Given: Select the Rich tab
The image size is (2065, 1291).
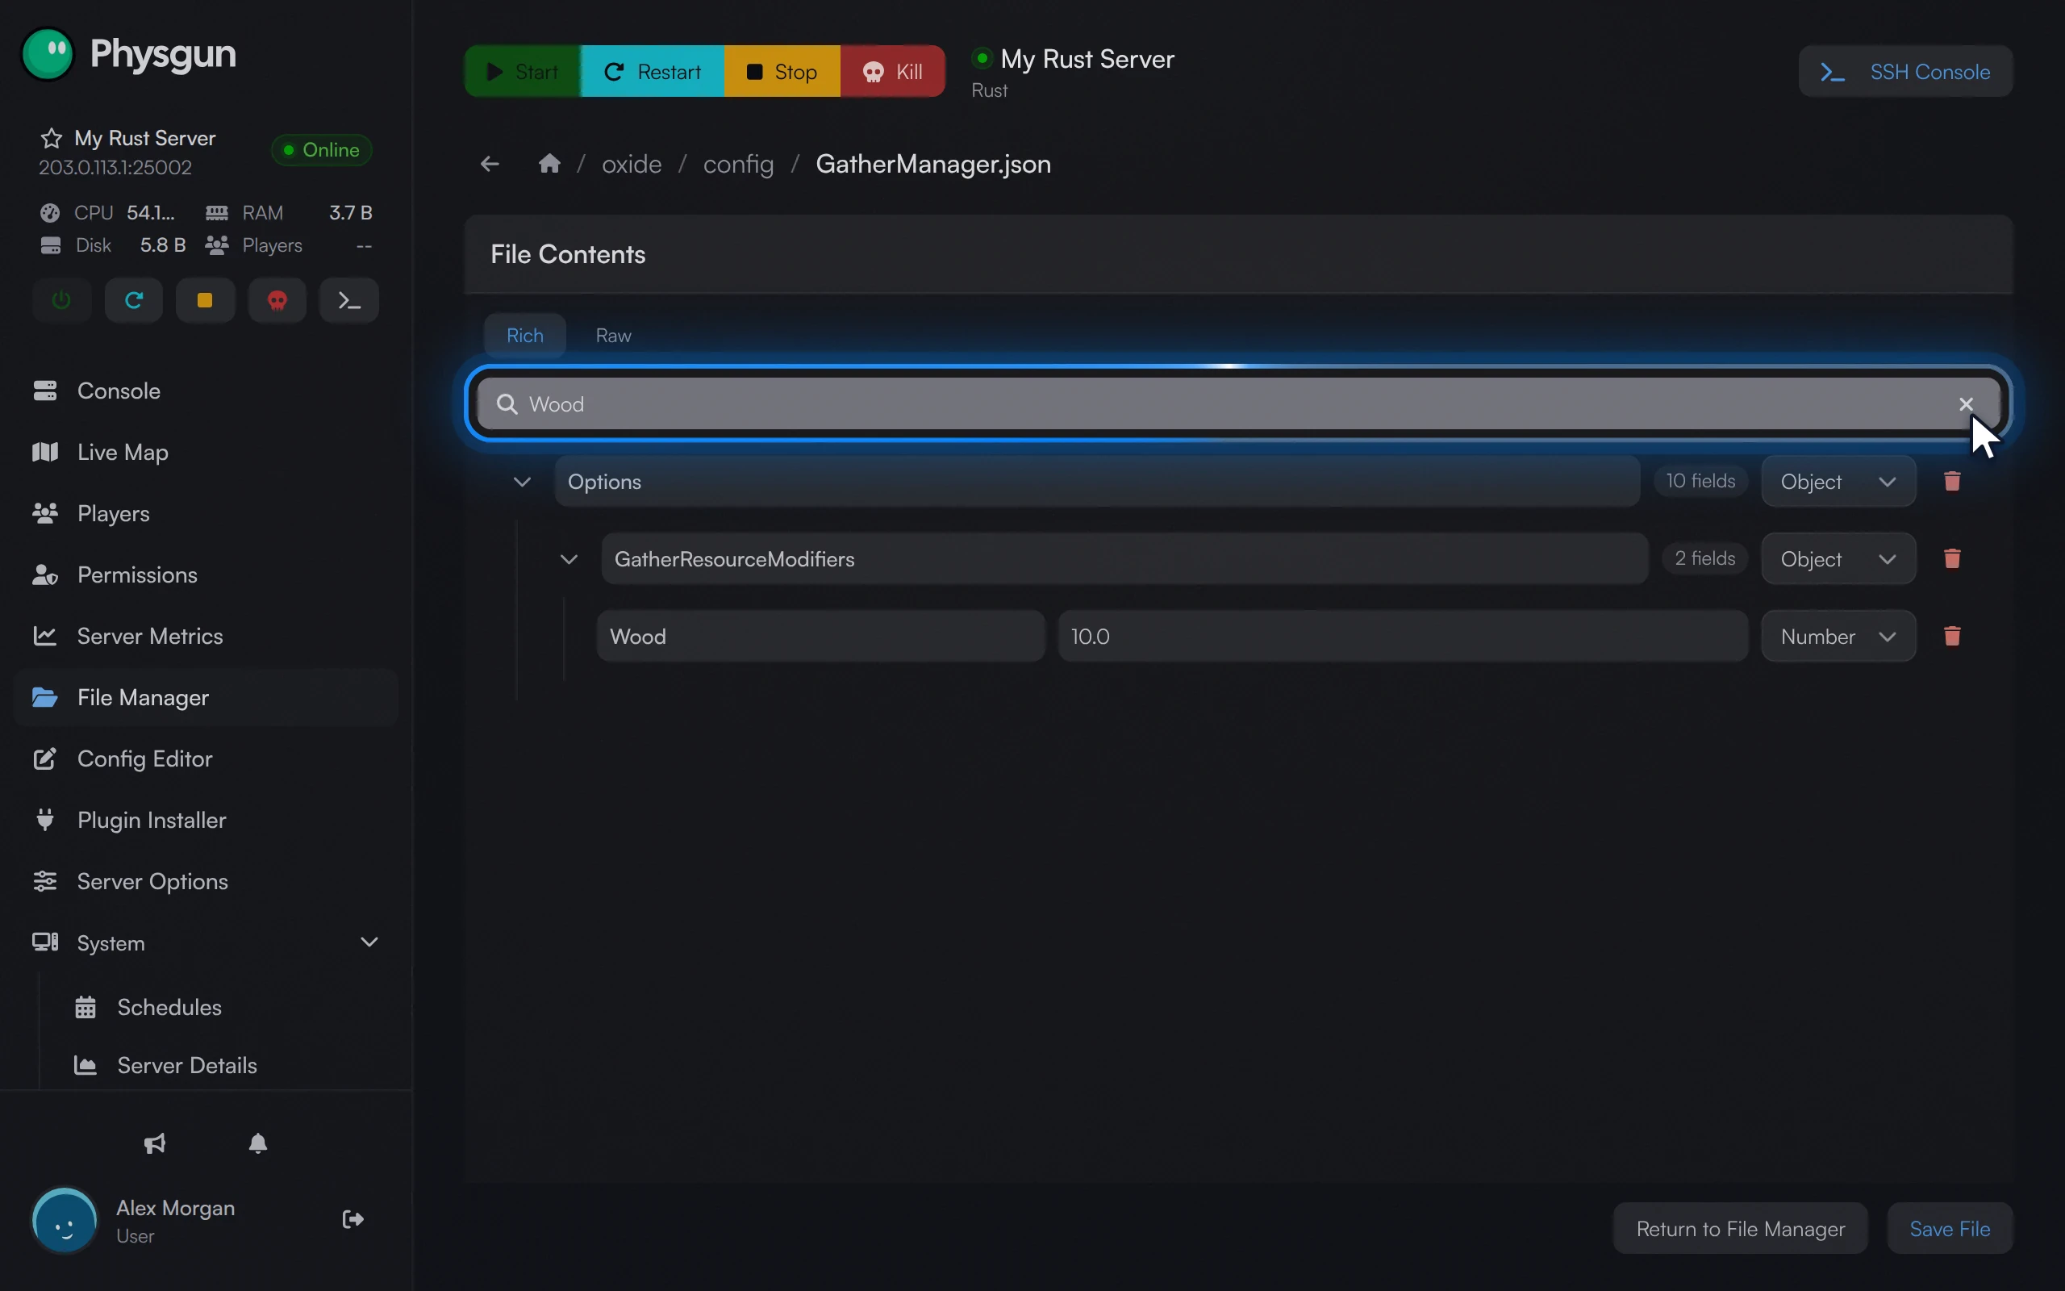Looking at the screenshot, I should (x=525, y=336).
